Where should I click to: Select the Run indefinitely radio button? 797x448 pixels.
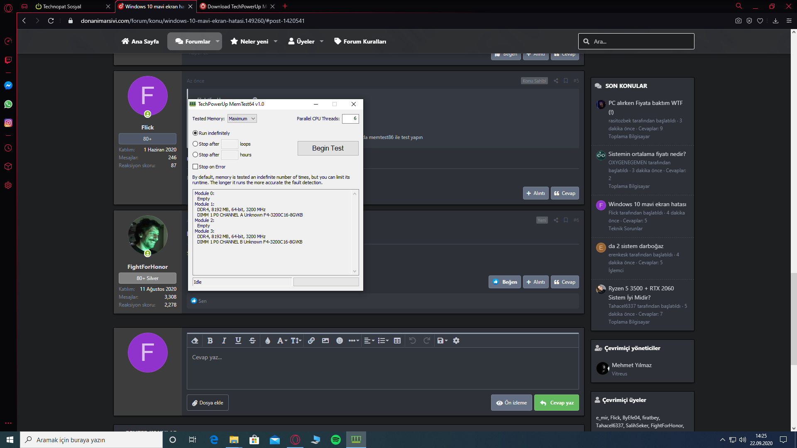click(195, 133)
